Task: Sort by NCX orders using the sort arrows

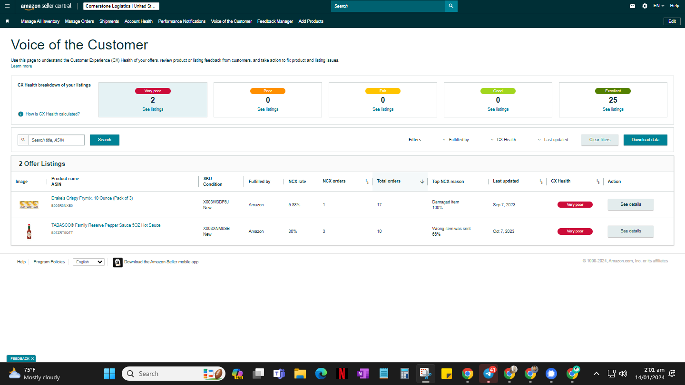Action: 367,182
